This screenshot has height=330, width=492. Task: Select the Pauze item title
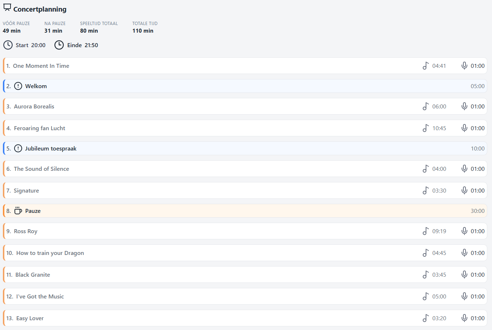[33, 211]
